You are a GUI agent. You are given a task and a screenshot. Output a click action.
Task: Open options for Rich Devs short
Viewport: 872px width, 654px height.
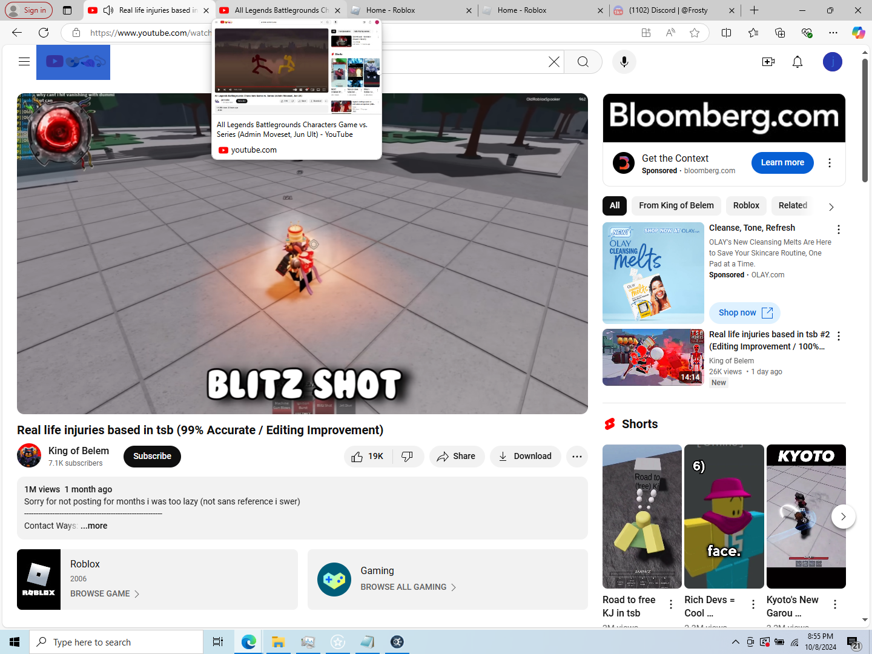(753, 604)
